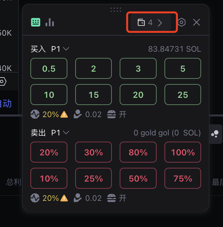The image size is (223, 227).
Task: Buy 0.5 SOL with quick button
Action: click(49, 68)
